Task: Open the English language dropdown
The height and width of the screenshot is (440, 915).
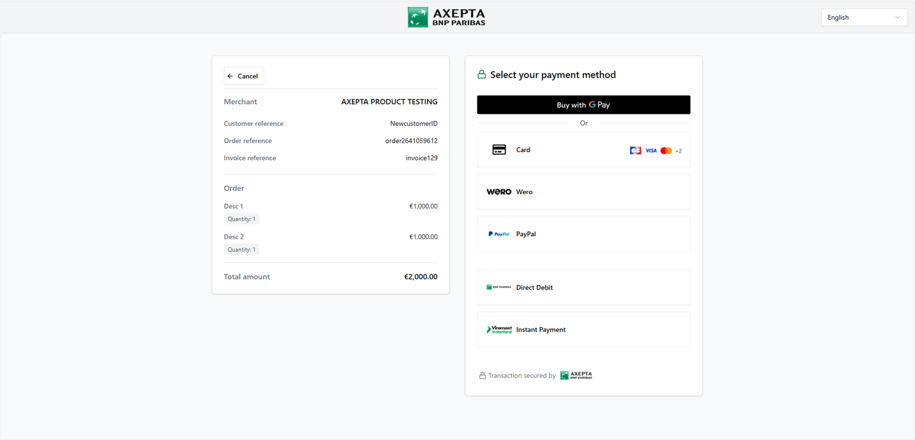Action: [x=863, y=17]
